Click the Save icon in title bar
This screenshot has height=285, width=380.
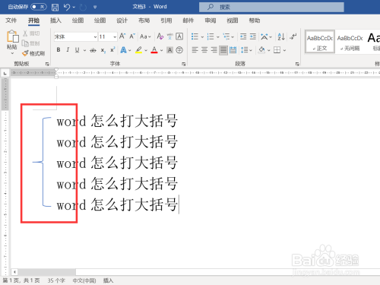coord(55,7)
